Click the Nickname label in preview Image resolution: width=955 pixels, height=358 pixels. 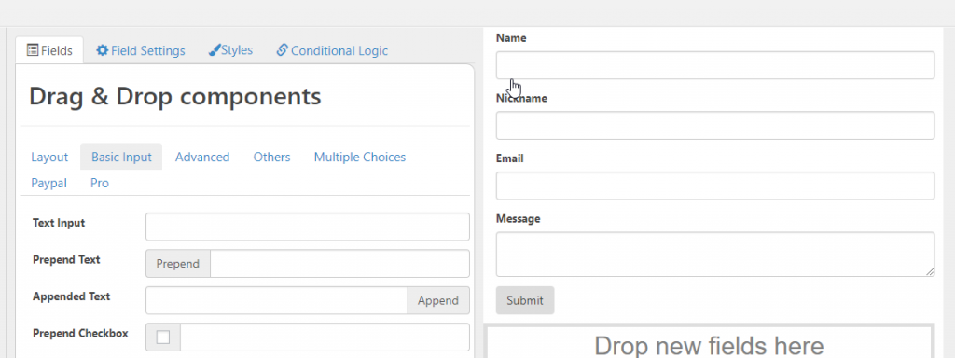click(x=521, y=98)
